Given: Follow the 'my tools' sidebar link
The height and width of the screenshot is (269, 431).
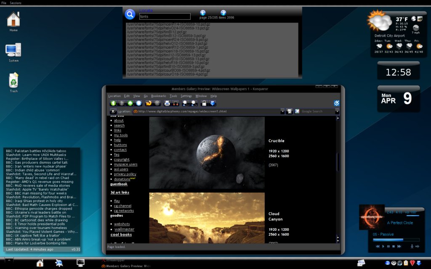Looking at the screenshot, I should [x=121, y=135].
